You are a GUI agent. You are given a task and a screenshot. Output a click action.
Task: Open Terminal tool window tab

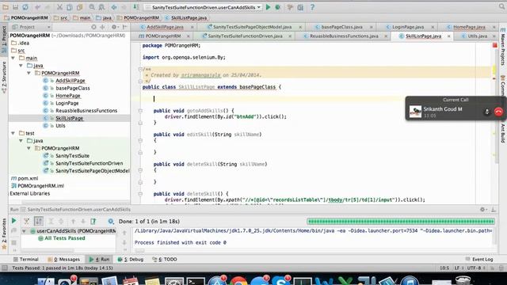click(x=26, y=259)
